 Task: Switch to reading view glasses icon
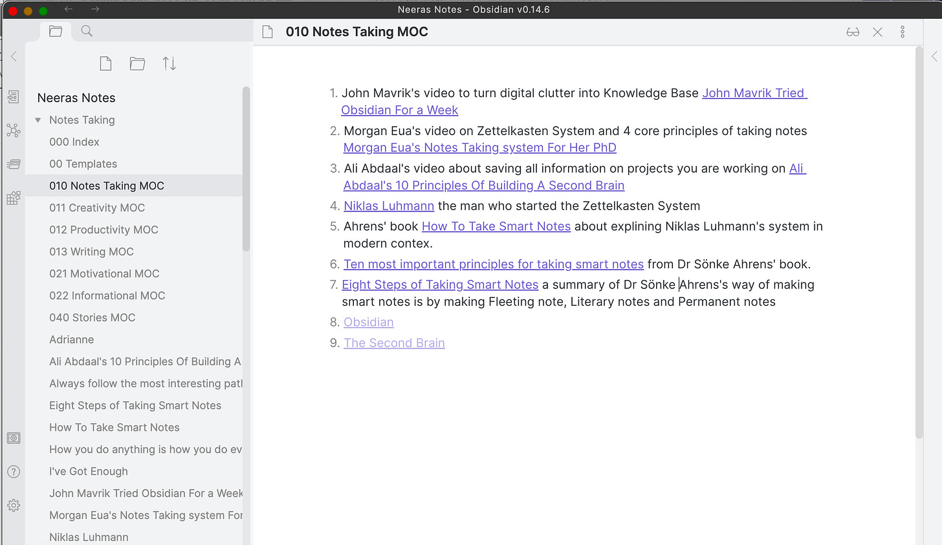pos(853,32)
